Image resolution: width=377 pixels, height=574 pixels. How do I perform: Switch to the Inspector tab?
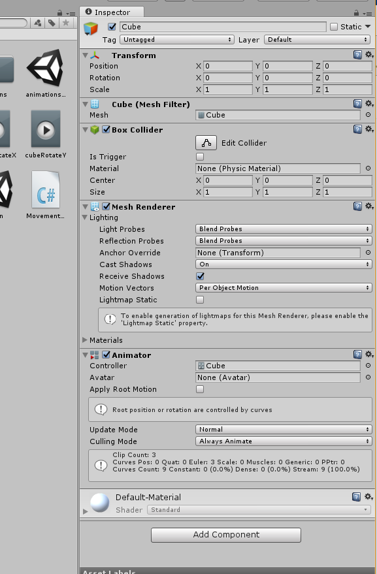point(112,12)
